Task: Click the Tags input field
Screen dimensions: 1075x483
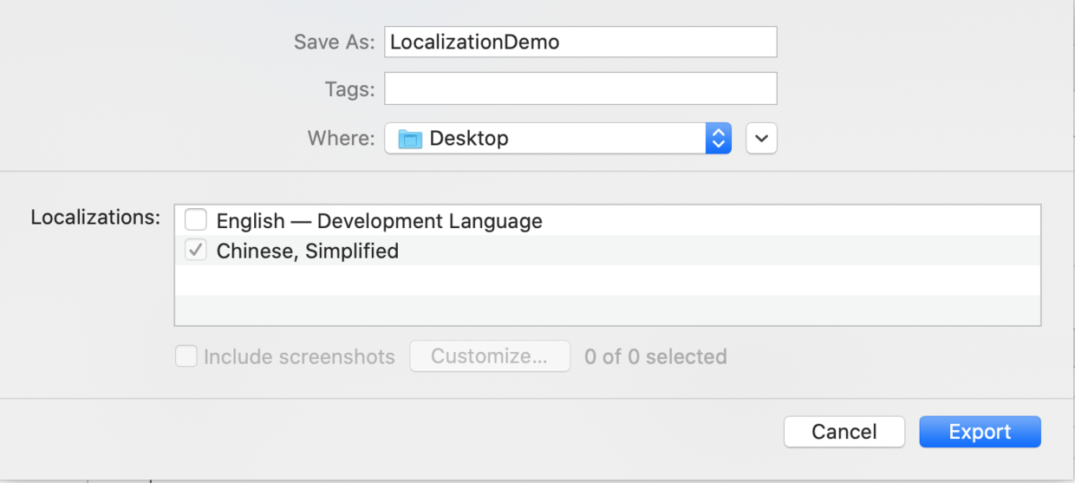Action: tap(580, 88)
